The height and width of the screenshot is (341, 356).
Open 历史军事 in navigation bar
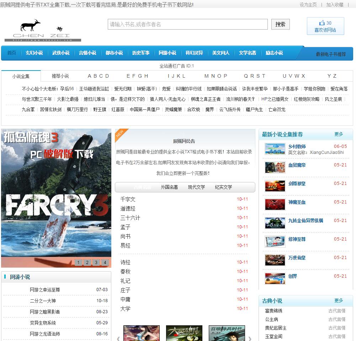pos(141,53)
